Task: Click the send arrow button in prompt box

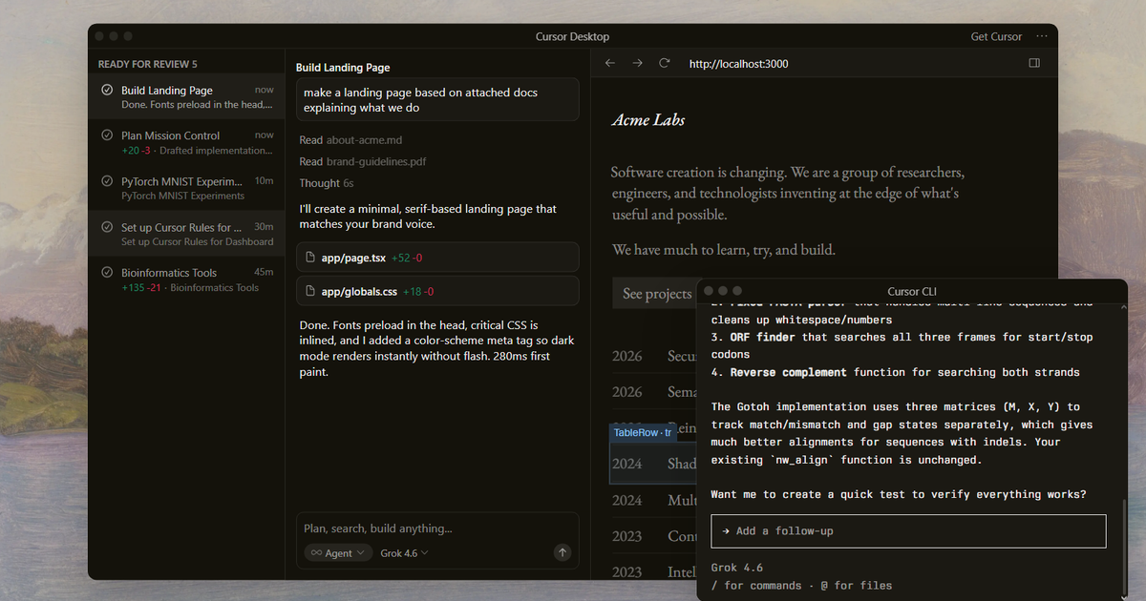Action: [x=562, y=552]
